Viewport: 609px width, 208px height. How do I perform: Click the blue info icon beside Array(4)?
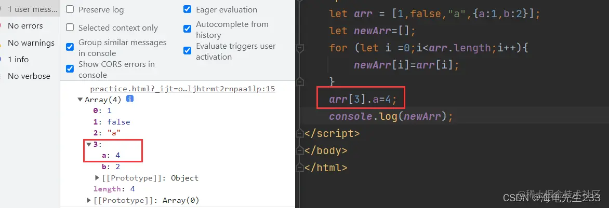click(130, 100)
